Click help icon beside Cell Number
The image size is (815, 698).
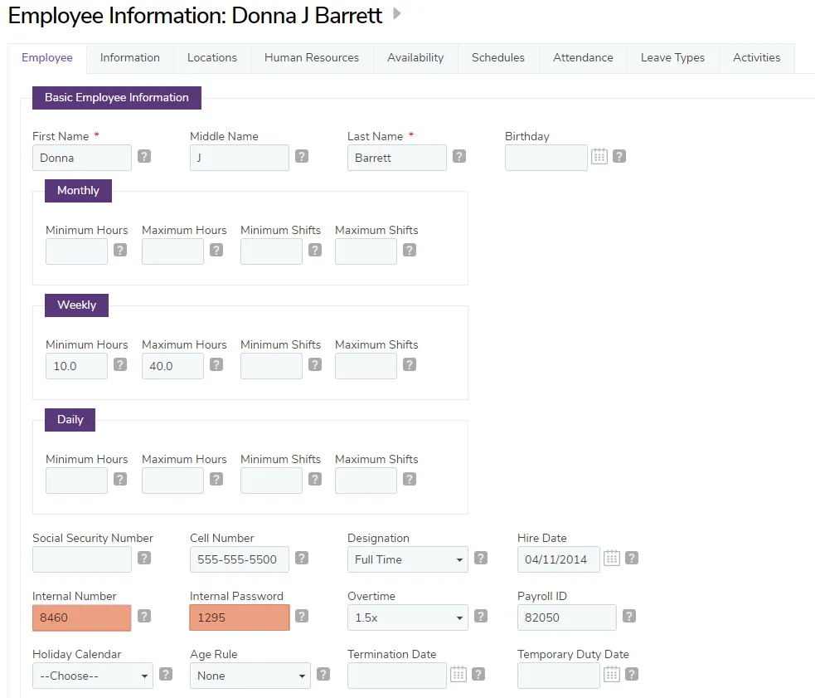(302, 558)
